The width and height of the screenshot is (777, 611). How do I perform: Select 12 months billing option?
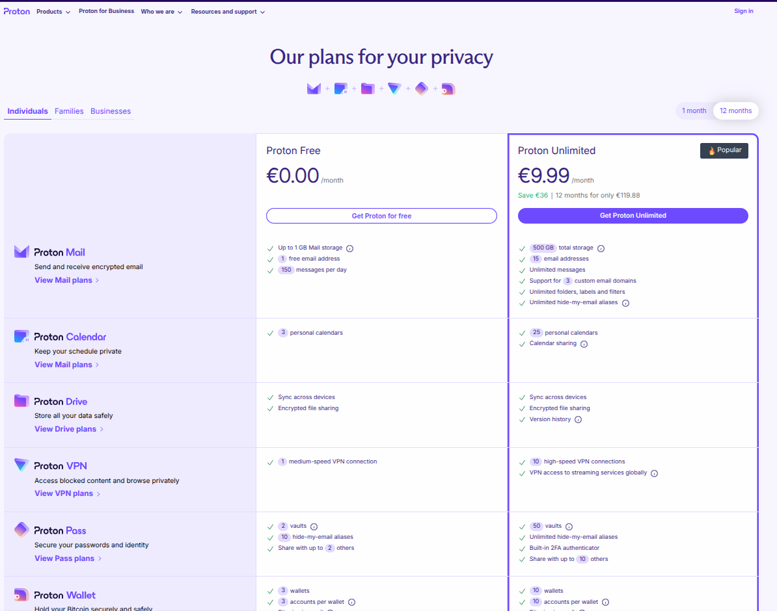pos(735,110)
